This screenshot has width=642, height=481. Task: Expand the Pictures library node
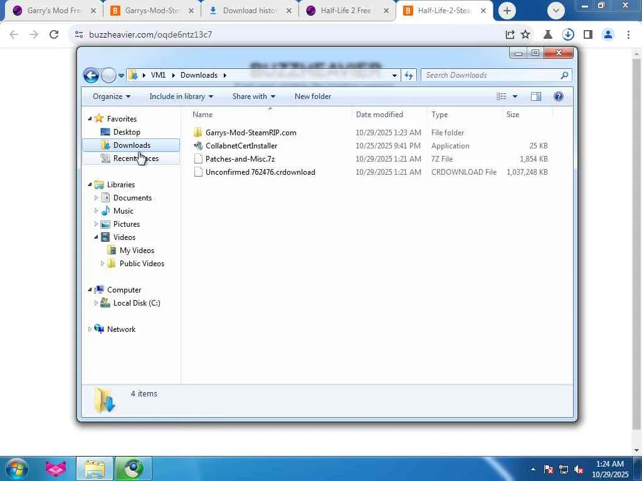pyautogui.click(x=96, y=224)
